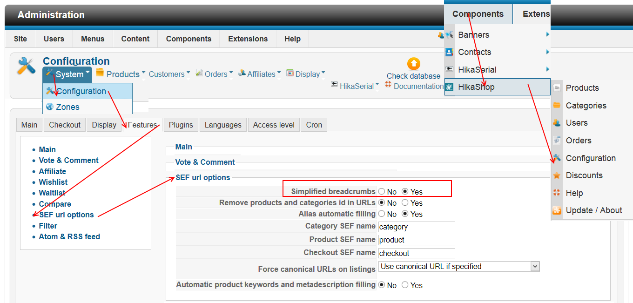Image resolution: width=633 pixels, height=303 pixels.
Task: Switch to the Access level tab
Action: pyautogui.click(x=274, y=125)
